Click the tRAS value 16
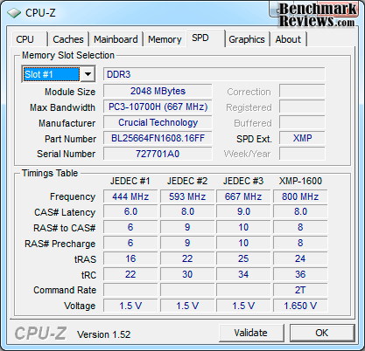The height and width of the screenshot is (351, 365). tap(130, 258)
